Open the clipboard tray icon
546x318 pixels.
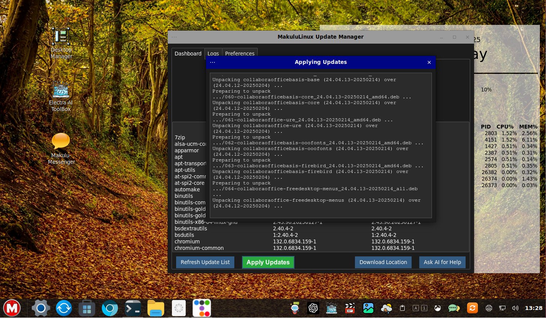pos(402,308)
